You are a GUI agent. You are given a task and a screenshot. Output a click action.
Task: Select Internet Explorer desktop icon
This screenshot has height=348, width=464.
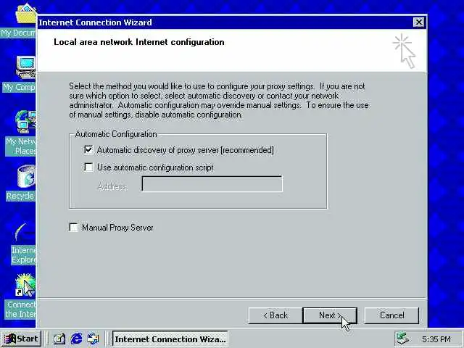click(x=23, y=244)
